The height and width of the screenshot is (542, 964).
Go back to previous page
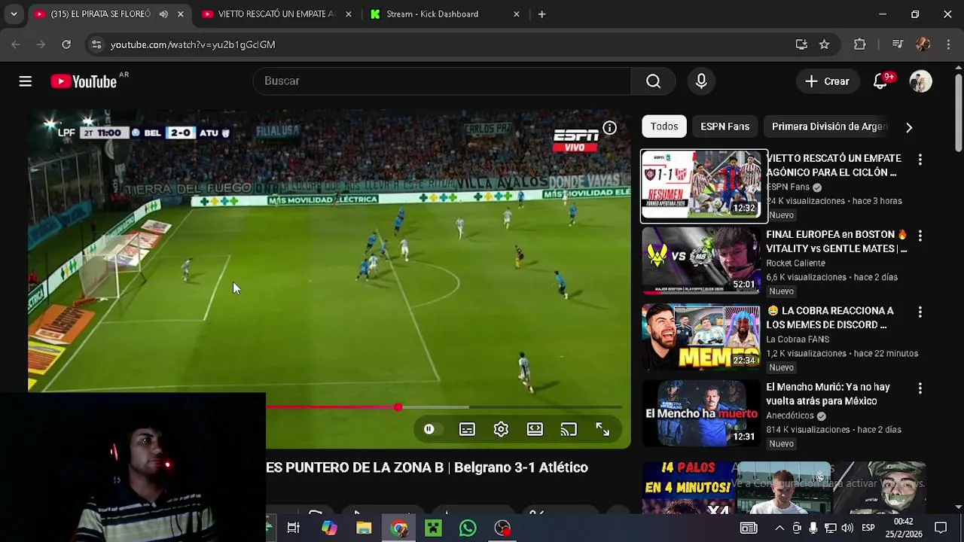click(x=16, y=44)
